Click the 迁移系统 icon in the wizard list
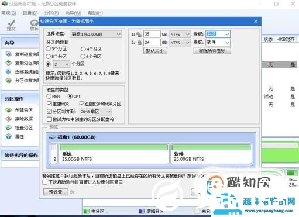Screen dimensions: 299x217 click(9, 71)
